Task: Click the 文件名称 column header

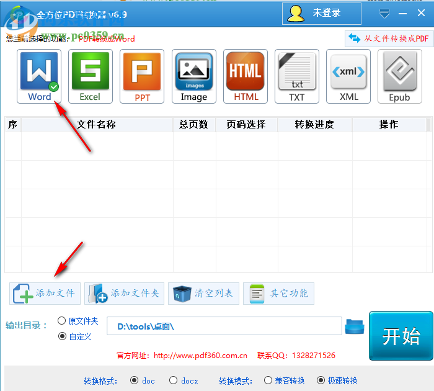Action: pyautogui.click(x=97, y=124)
